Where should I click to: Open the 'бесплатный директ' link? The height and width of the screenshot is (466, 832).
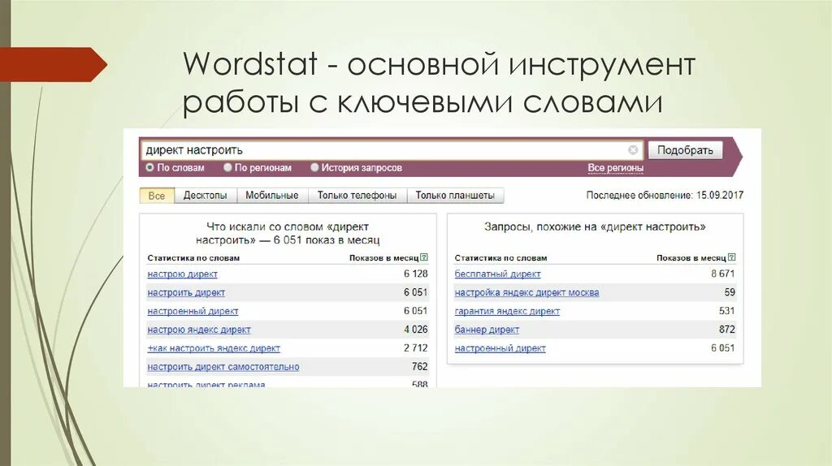coord(498,274)
